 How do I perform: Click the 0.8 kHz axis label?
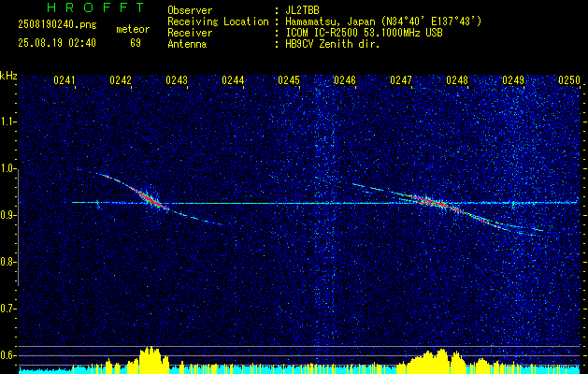(7, 262)
